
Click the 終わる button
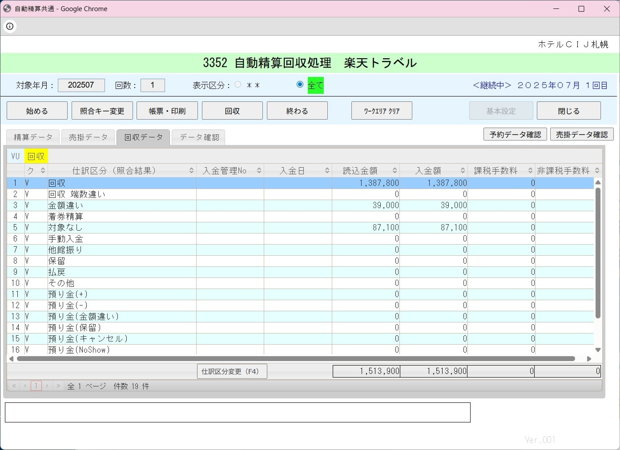297,111
